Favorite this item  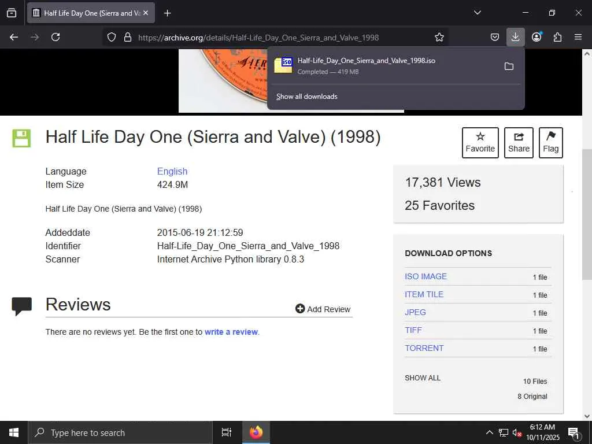click(480, 143)
